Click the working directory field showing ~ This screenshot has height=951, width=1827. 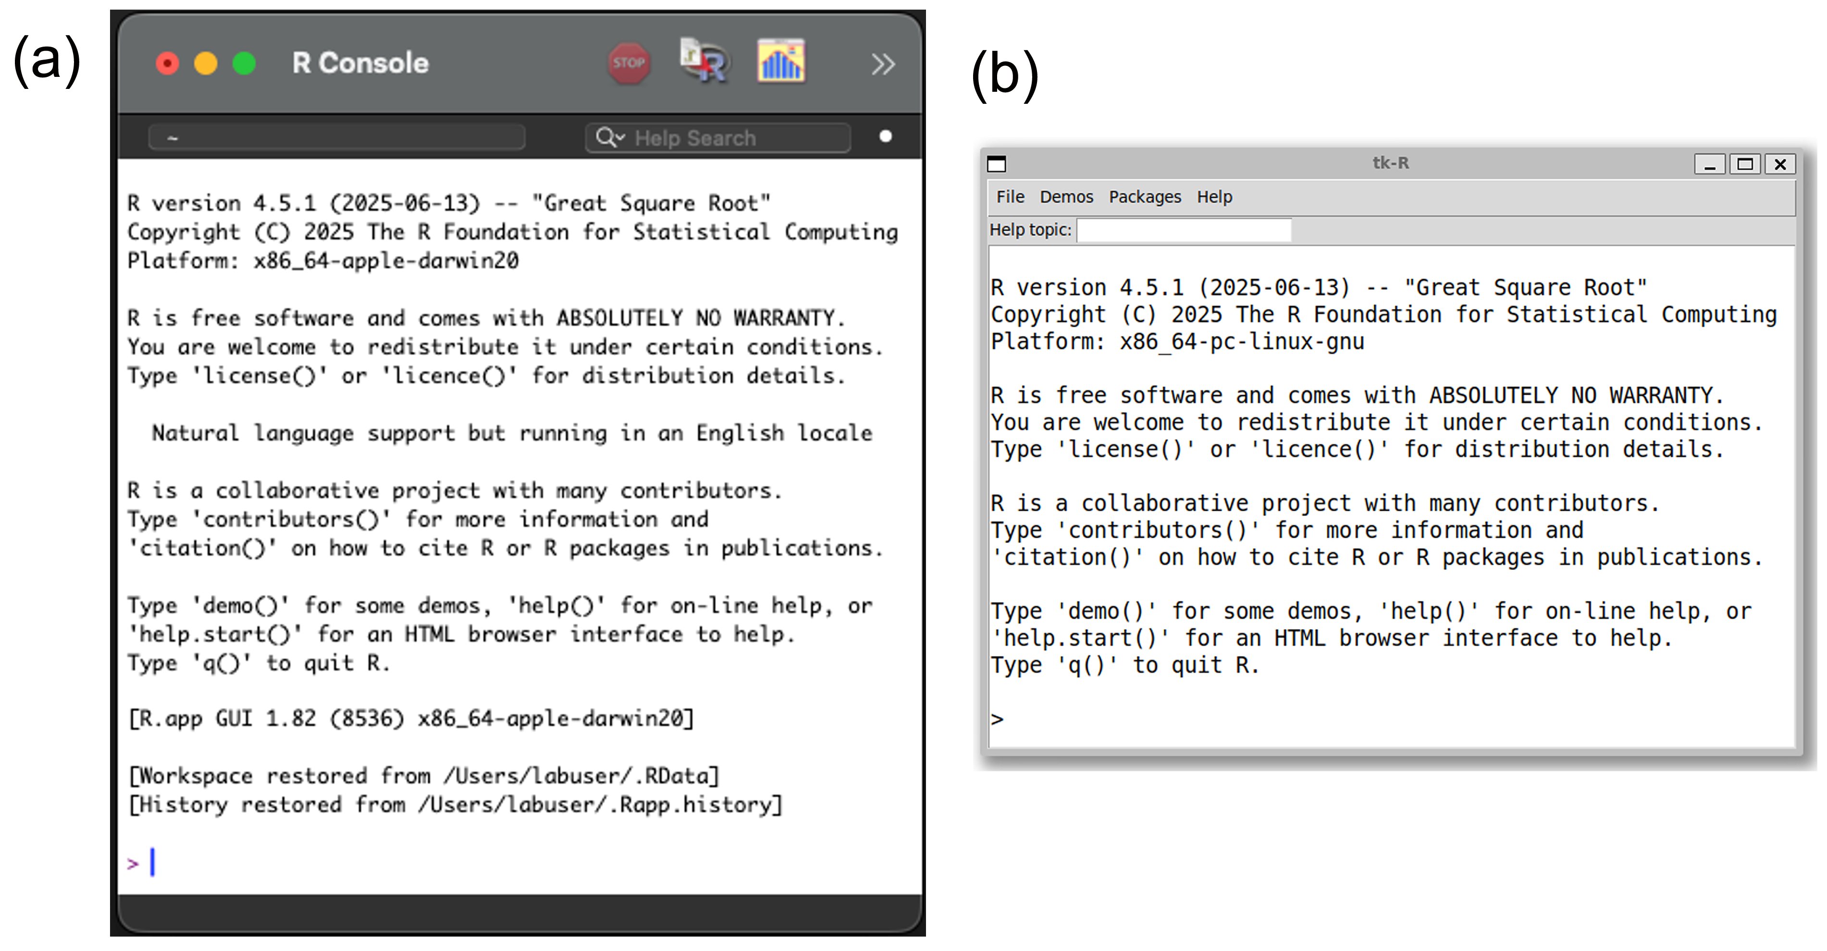[x=336, y=136]
